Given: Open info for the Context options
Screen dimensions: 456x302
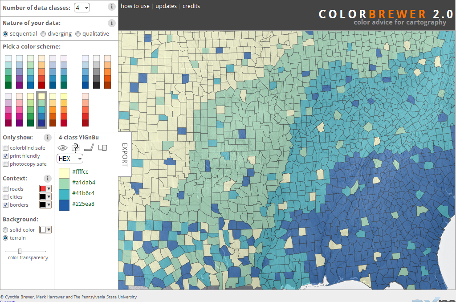Looking at the screenshot, I should 48,178.
